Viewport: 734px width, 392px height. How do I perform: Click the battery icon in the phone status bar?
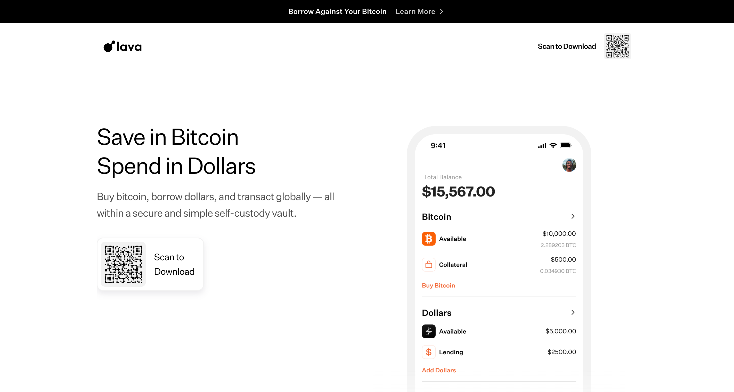point(566,145)
